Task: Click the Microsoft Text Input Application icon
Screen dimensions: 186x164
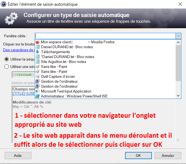Action: 38,91
